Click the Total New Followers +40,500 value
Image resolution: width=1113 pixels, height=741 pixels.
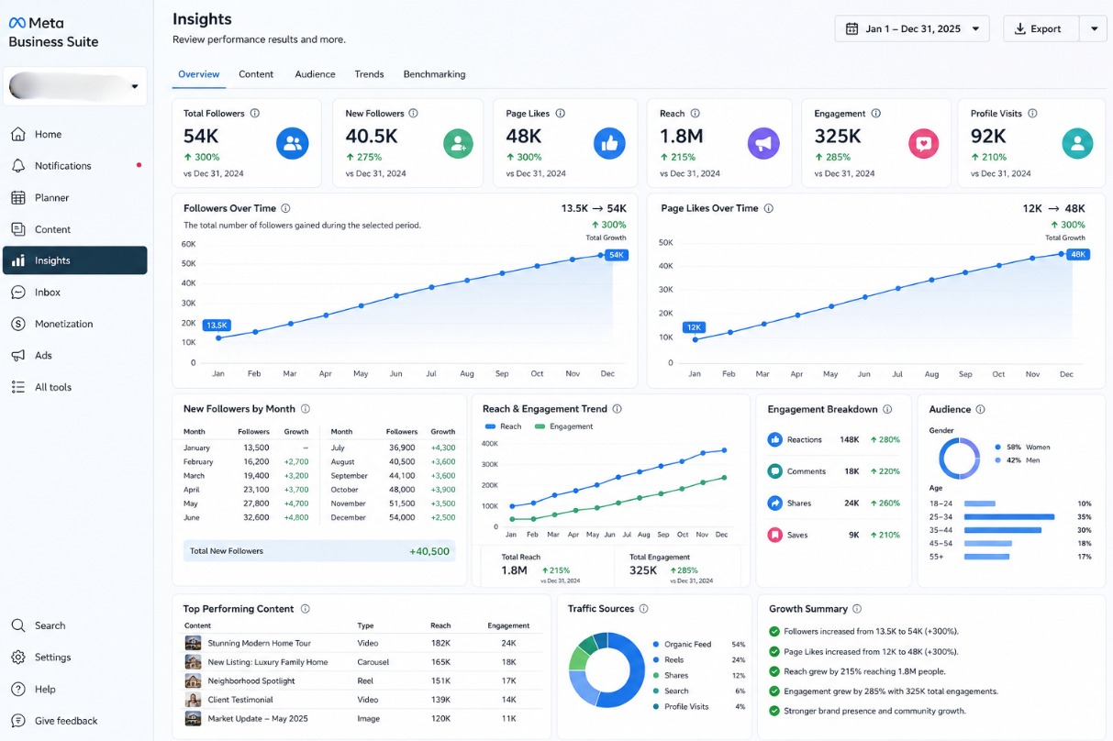429,551
